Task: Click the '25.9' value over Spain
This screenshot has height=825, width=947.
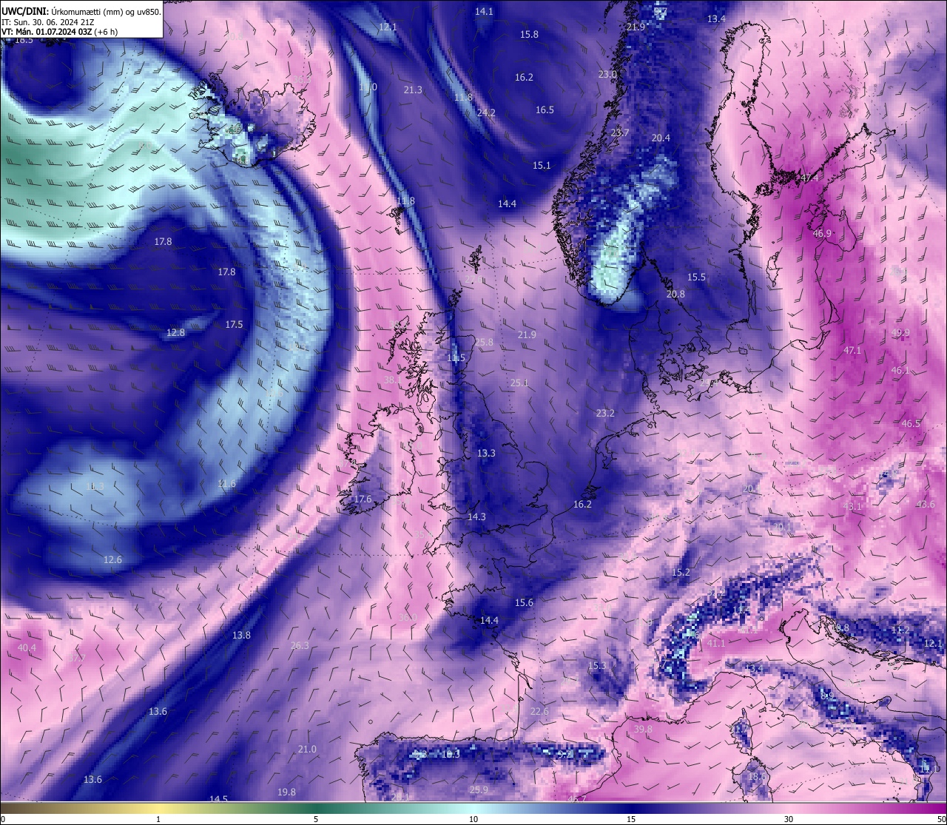Action: (x=479, y=789)
